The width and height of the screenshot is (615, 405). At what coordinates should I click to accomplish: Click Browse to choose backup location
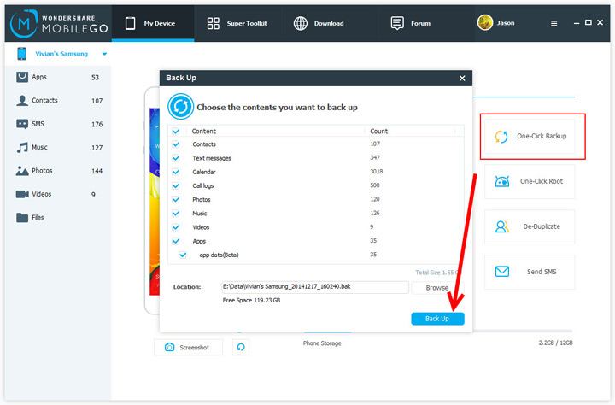pyautogui.click(x=437, y=288)
